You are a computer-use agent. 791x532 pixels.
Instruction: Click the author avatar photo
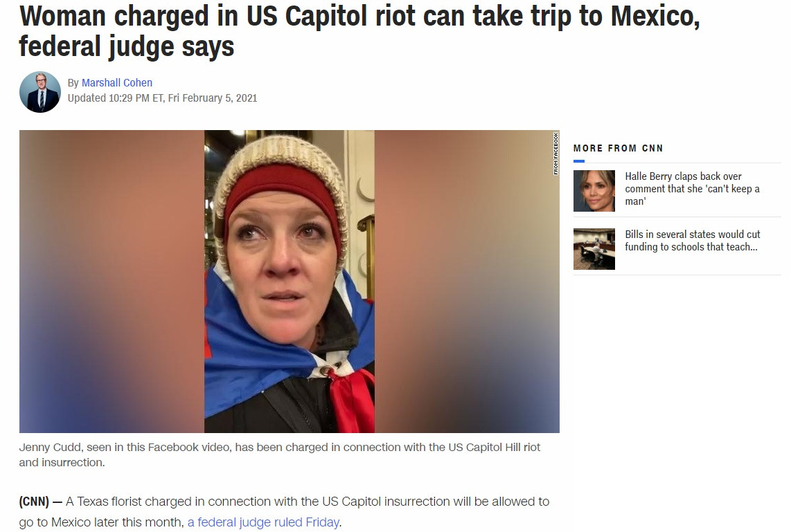point(40,92)
